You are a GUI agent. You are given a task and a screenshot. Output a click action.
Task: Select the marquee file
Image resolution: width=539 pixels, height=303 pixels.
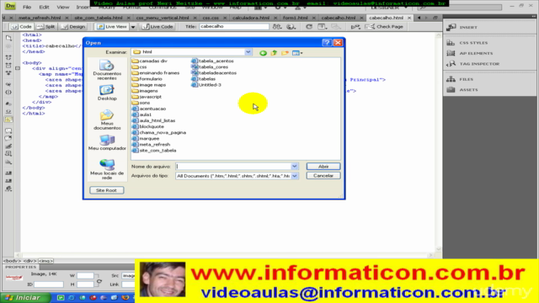click(x=146, y=138)
